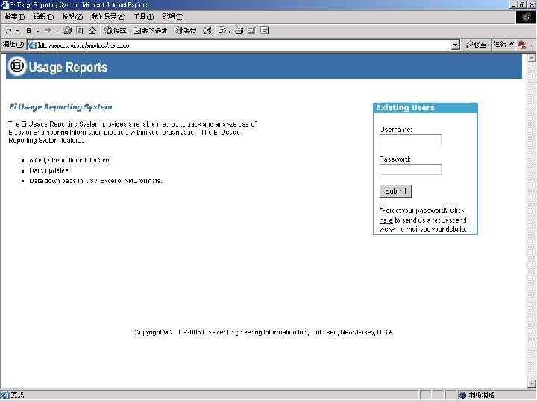Click the Username input field
Viewport: 537px width, 402px height.
[410, 139]
